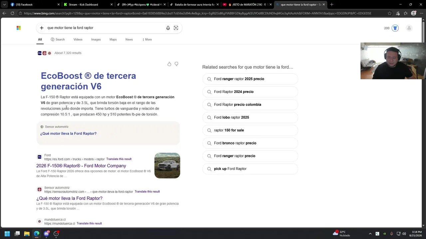The image size is (426, 239).
Task: Translate the Sensor automotriz result
Action: [x=147, y=192]
